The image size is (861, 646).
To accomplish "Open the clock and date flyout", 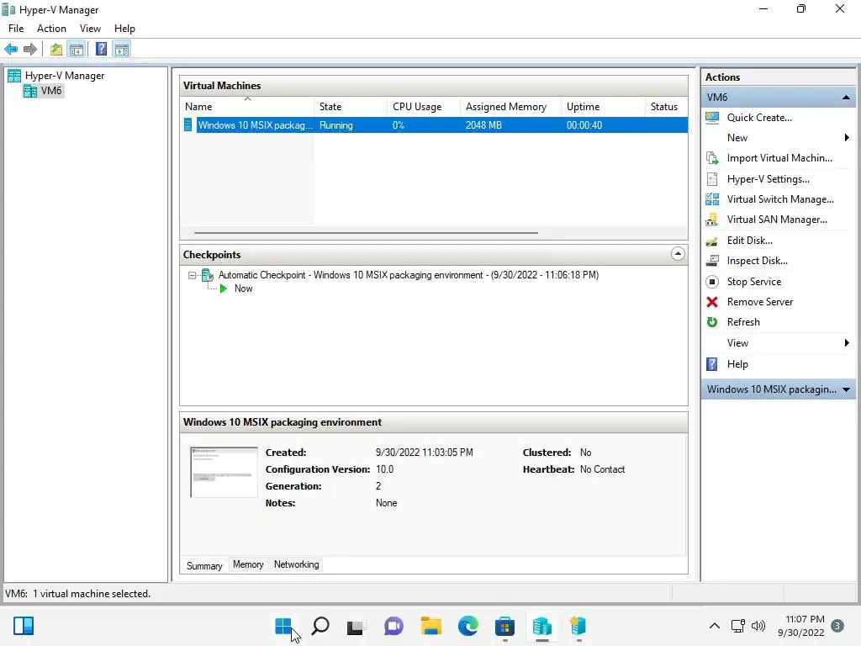I will [801, 626].
